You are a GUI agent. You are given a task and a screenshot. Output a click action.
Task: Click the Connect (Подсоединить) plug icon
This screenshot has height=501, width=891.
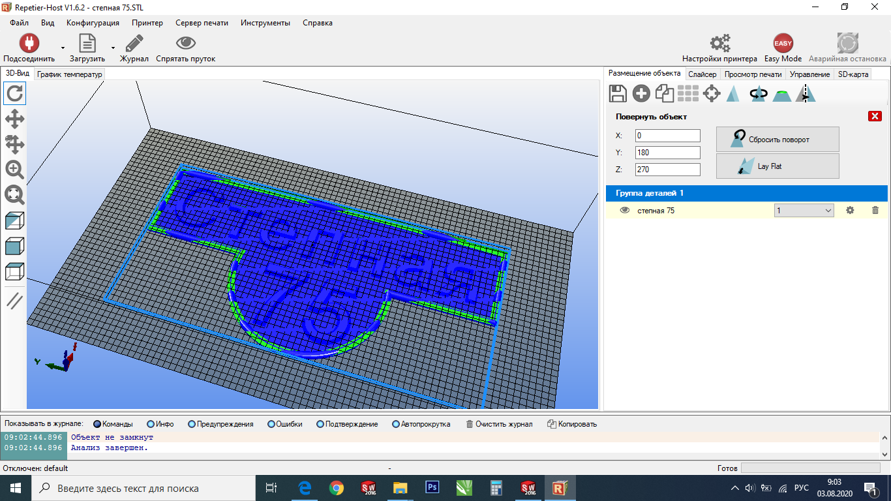click(x=29, y=44)
